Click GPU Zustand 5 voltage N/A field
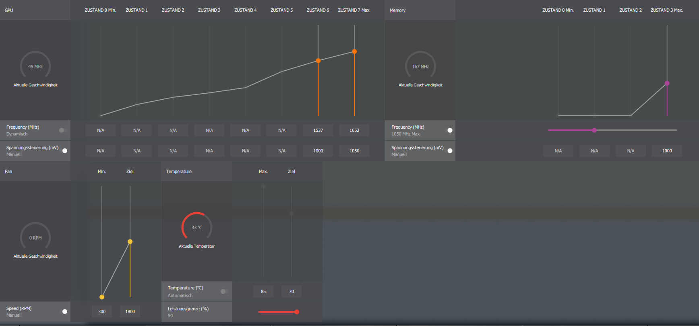This screenshot has height=326, width=699. click(282, 151)
